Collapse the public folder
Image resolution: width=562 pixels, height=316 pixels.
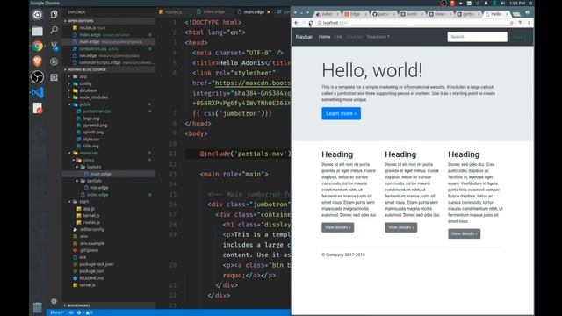coord(85,104)
